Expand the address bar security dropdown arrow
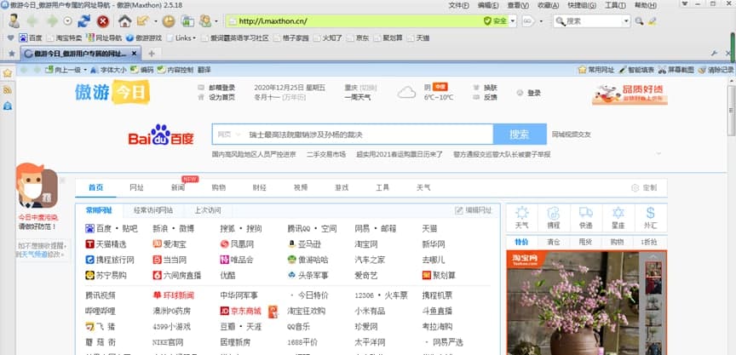Screen dimensions: 736x355 [512, 20]
